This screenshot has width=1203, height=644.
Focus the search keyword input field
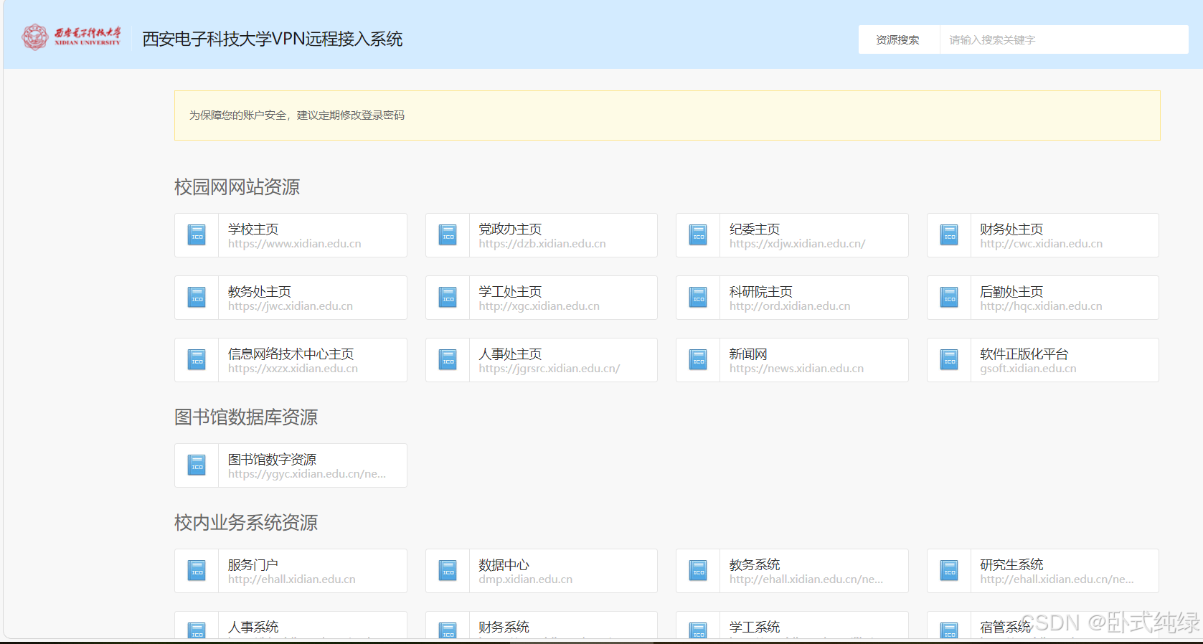pos(1063,39)
